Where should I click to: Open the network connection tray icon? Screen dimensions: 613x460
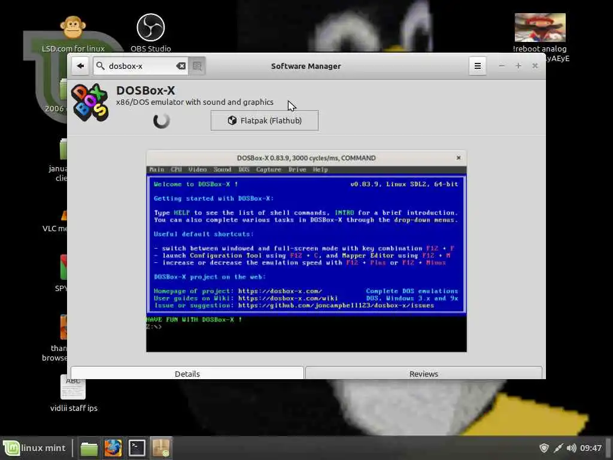tap(558, 448)
